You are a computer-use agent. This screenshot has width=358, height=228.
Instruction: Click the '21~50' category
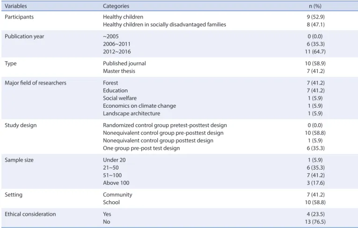pos(111,168)
